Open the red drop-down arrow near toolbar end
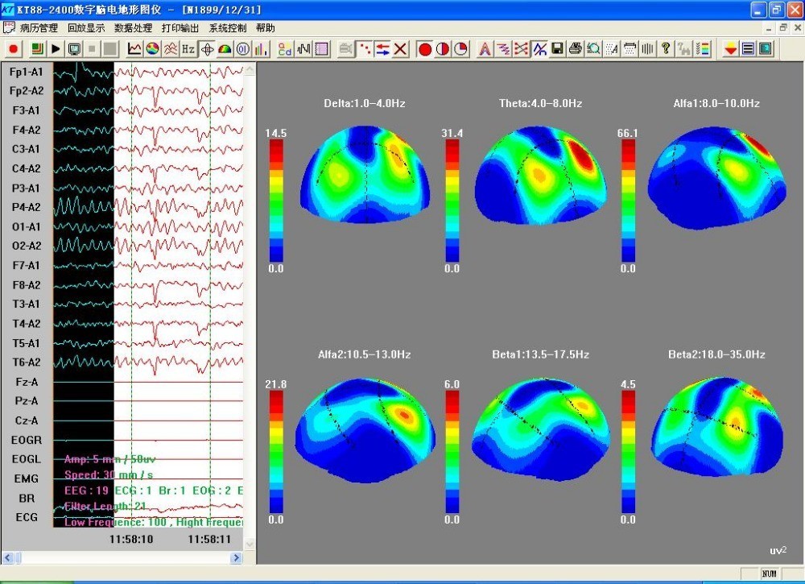 click(x=730, y=49)
